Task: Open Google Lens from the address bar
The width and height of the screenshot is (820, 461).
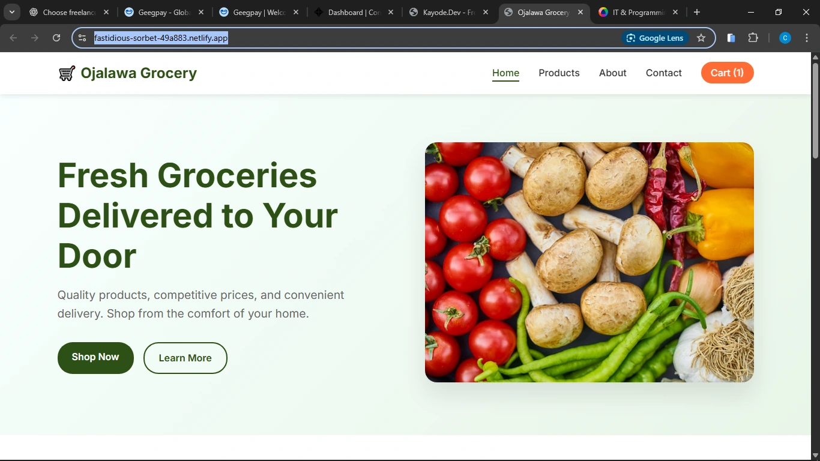Action: click(x=655, y=38)
